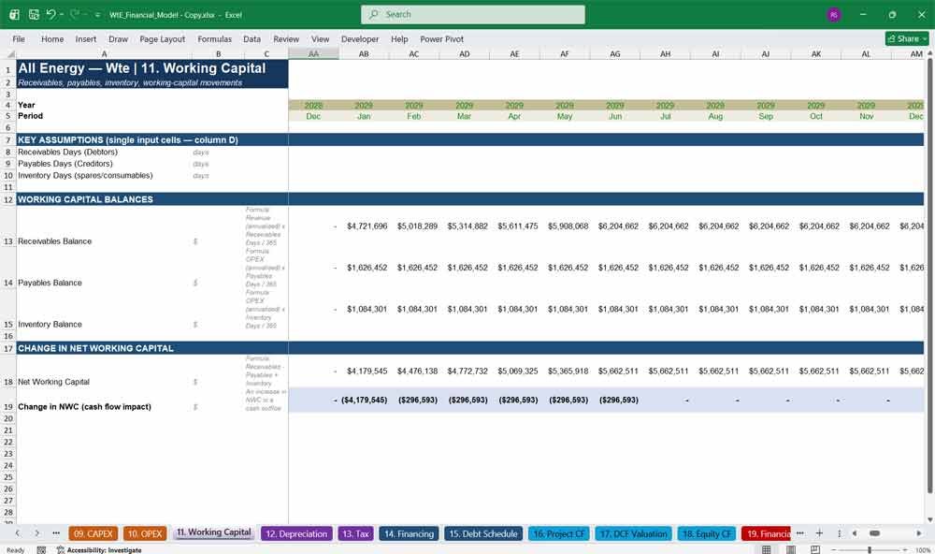The image size is (935, 554).
Task: Click the Excel app icon in title bar
Action: pos(14,14)
